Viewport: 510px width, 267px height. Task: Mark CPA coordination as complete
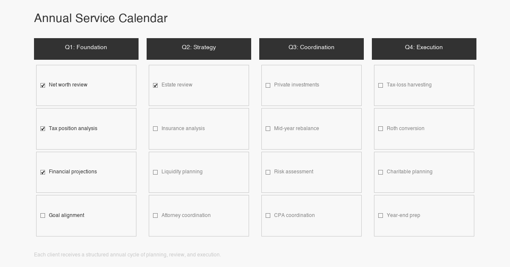(268, 216)
